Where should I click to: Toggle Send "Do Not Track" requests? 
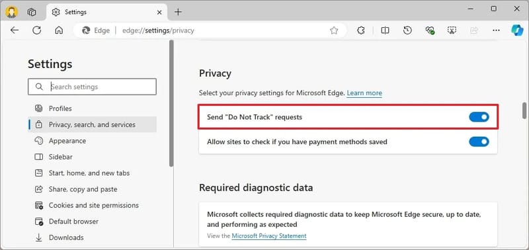click(x=479, y=117)
